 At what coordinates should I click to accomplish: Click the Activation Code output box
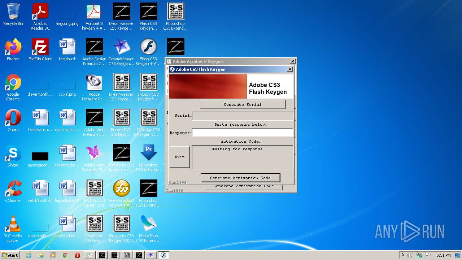point(243,157)
